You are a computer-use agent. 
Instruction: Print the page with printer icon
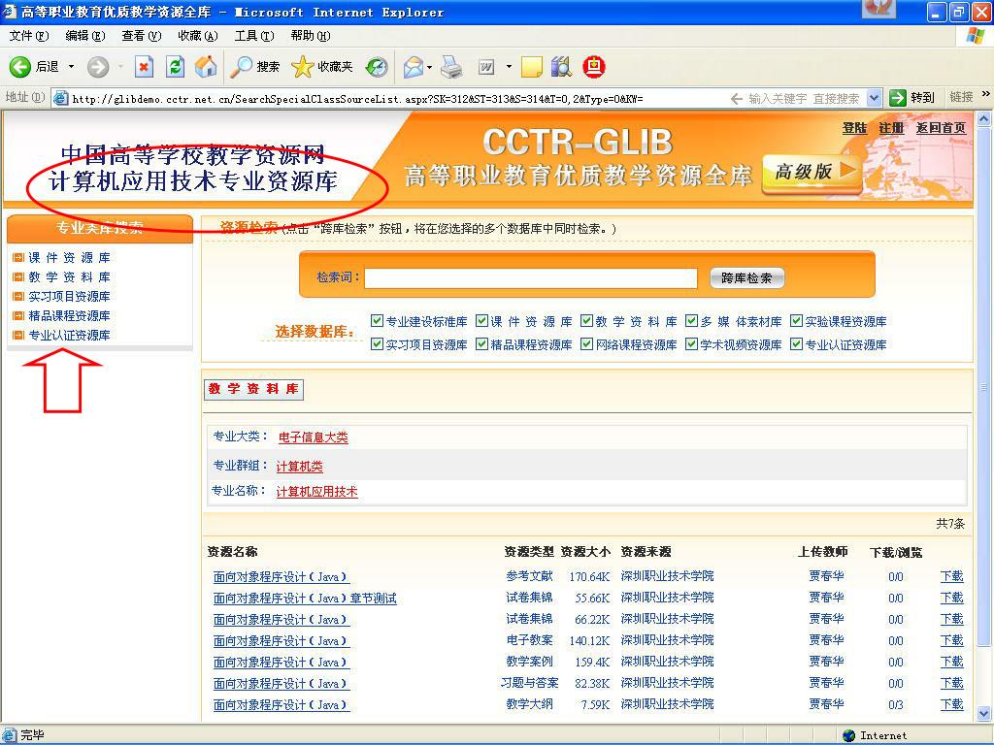(451, 67)
